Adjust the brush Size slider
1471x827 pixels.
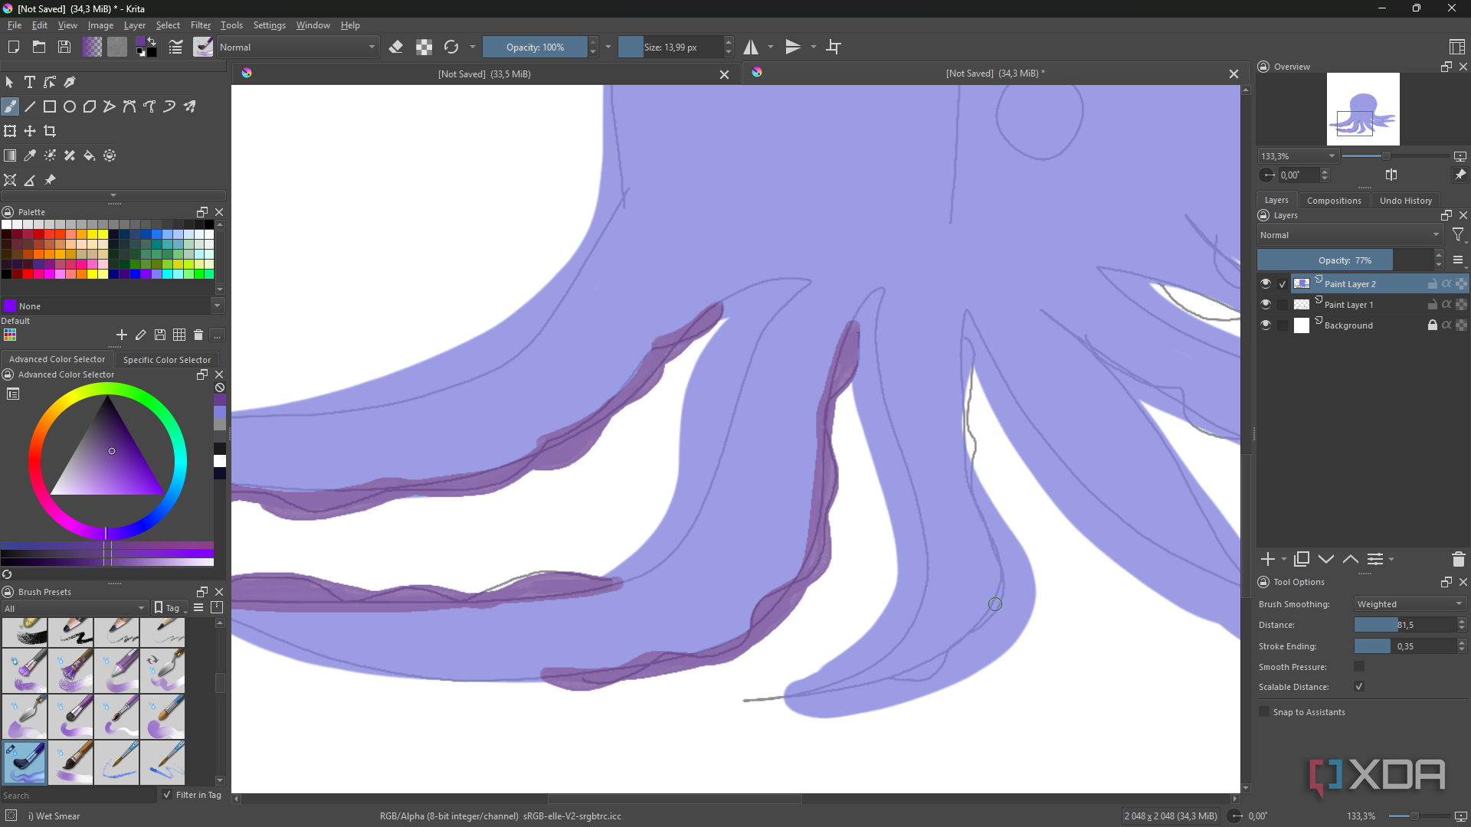pos(670,47)
